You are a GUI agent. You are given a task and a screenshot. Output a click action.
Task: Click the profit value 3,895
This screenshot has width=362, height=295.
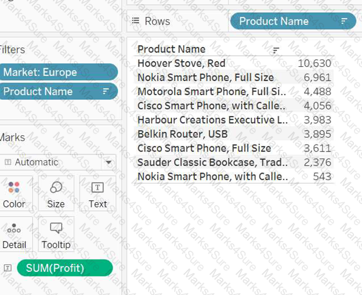click(317, 134)
